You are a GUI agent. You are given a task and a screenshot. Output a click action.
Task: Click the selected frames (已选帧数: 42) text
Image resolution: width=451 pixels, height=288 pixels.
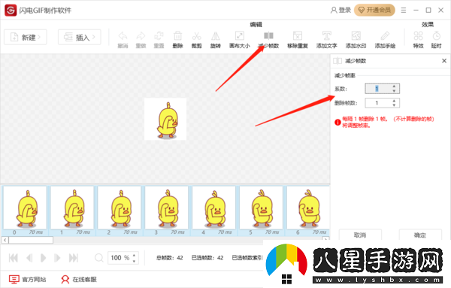click(207, 258)
